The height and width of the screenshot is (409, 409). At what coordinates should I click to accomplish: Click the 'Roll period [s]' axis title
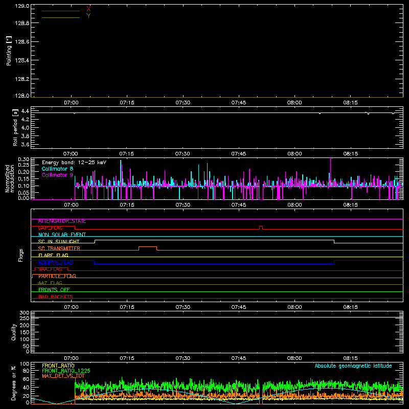point(15,127)
